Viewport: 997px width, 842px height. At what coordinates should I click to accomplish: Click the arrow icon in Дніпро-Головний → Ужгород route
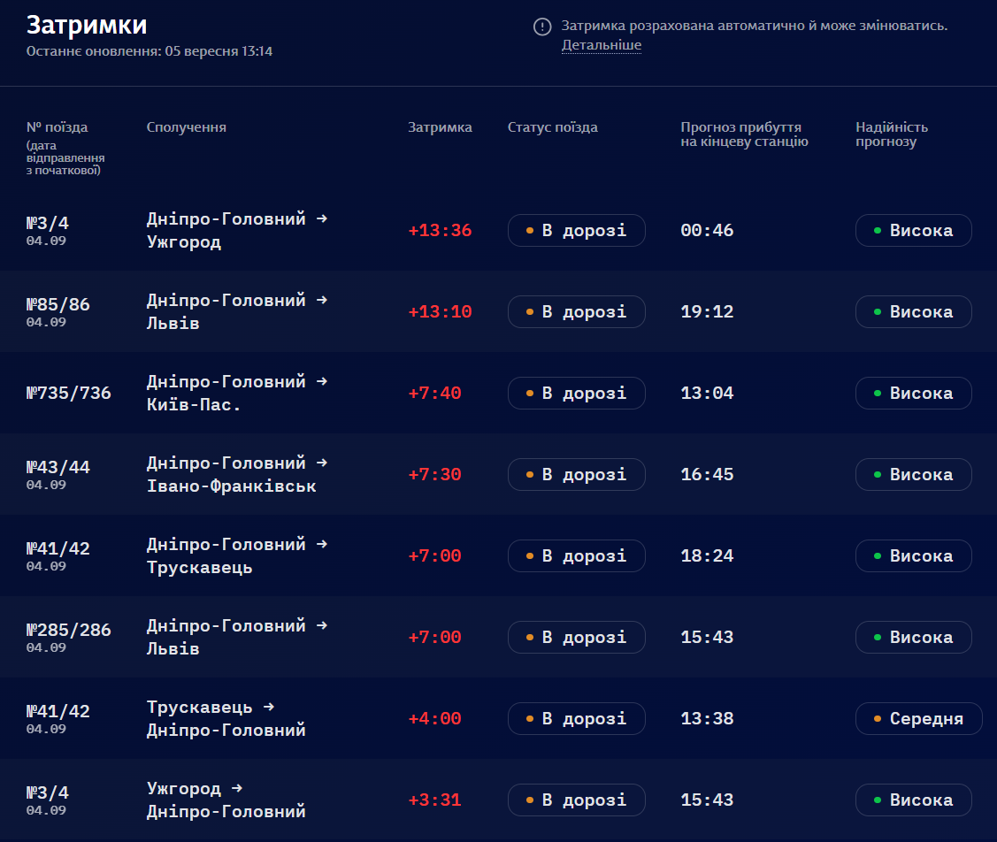point(322,218)
